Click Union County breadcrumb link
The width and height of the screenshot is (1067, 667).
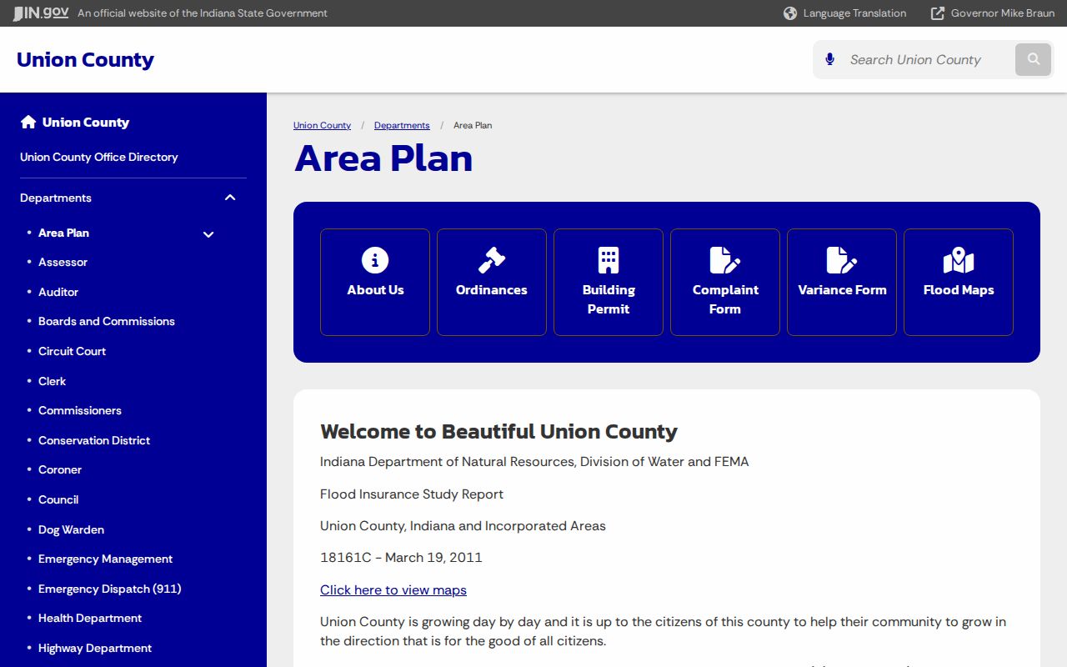[x=322, y=125]
